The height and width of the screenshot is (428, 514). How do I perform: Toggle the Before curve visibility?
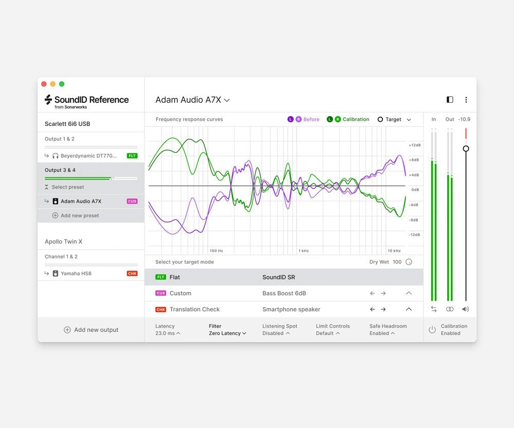point(303,119)
